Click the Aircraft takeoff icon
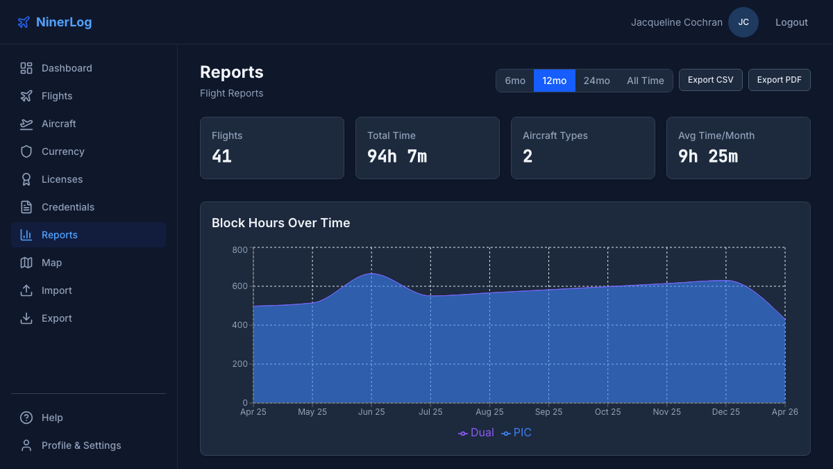Screen dimensions: 833x469 26,124
